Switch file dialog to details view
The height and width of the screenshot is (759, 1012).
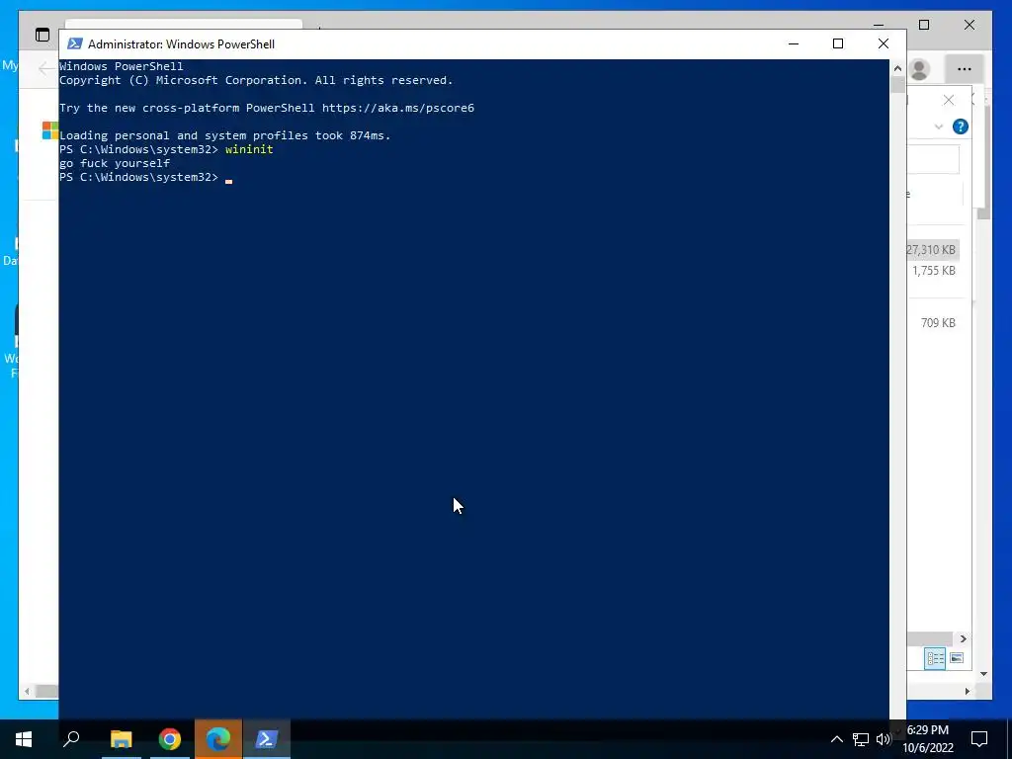[x=935, y=658]
